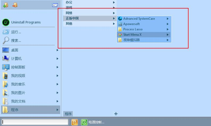This screenshot has width=211, height=126.
Task: Open the 运行... run dialog entry
Action: coord(16,32)
